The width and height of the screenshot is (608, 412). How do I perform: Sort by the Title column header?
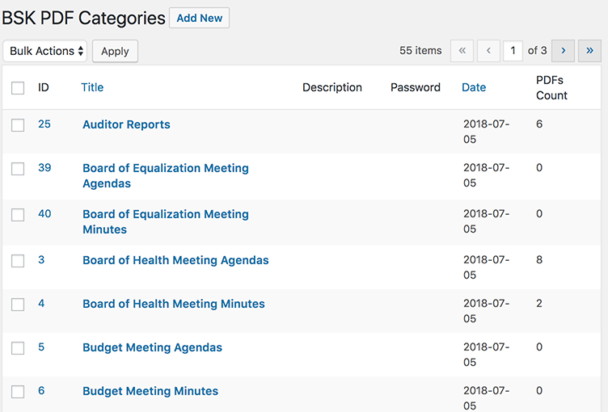coord(92,87)
